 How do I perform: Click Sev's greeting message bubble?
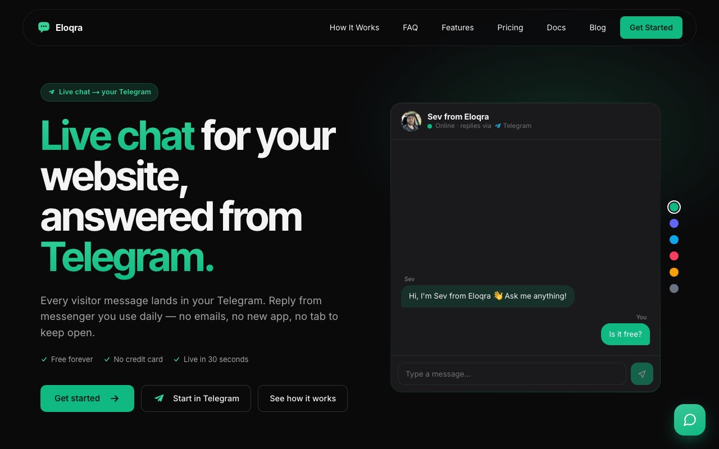pyautogui.click(x=488, y=296)
